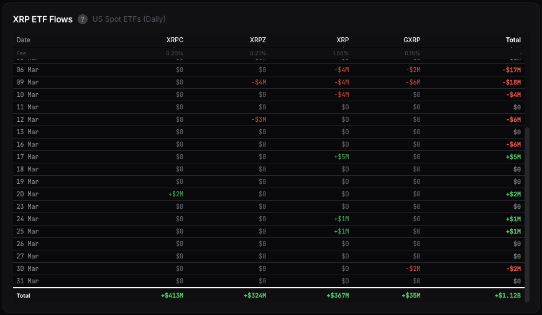This screenshot has width=542, height=315.
Task: Click the 19 Mar date cell
Action: coord(27,181)
